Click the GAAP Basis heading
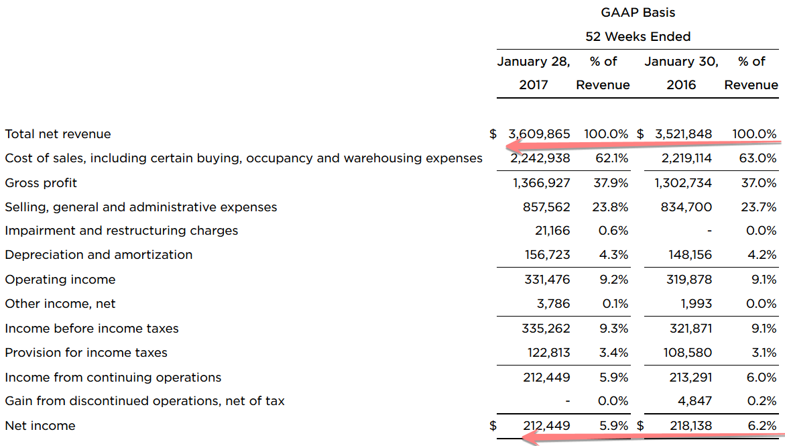The image size is (785, 446). [x=638, y=12]
